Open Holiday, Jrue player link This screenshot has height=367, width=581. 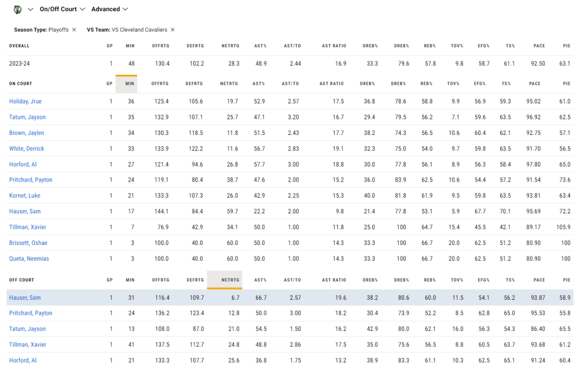click(x=26, y=101)
